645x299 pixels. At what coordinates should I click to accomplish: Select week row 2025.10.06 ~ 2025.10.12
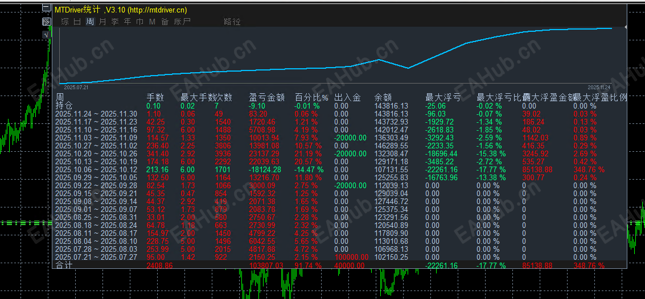pos(96,169)
